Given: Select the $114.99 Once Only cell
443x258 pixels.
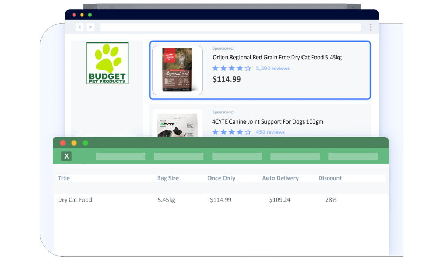Looking at the screenshot, I should click(x=220, y=200).
